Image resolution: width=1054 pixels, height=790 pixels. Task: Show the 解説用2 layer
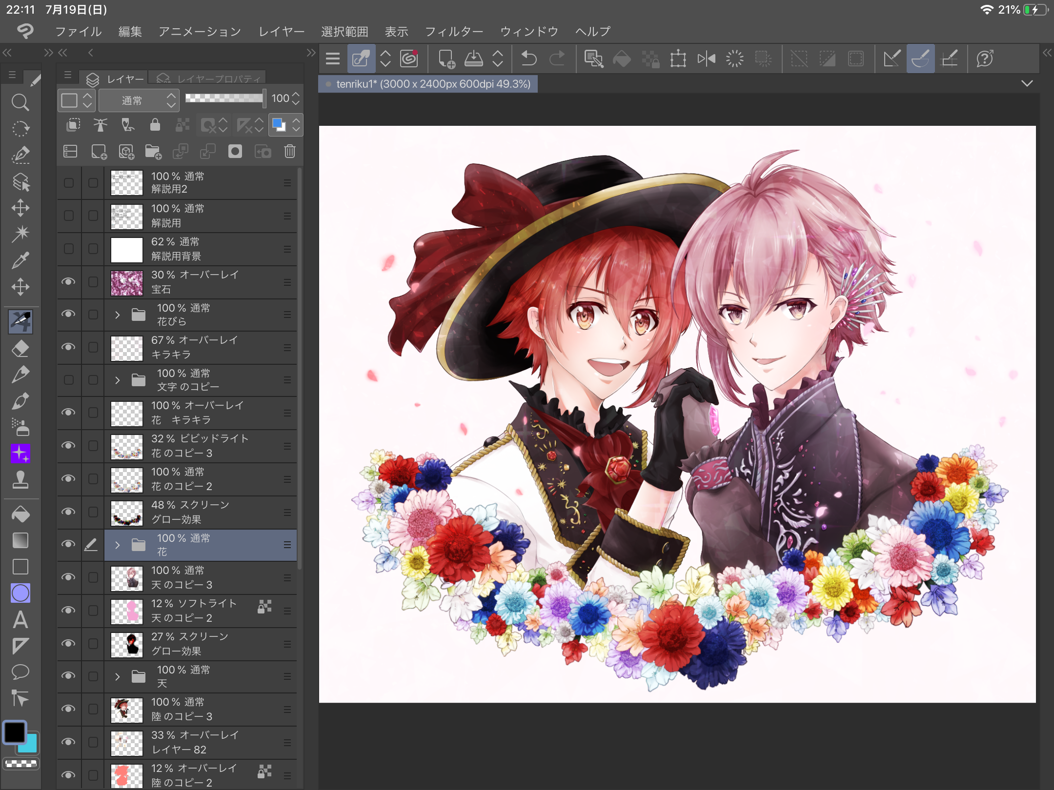click(x=68, y=183)
